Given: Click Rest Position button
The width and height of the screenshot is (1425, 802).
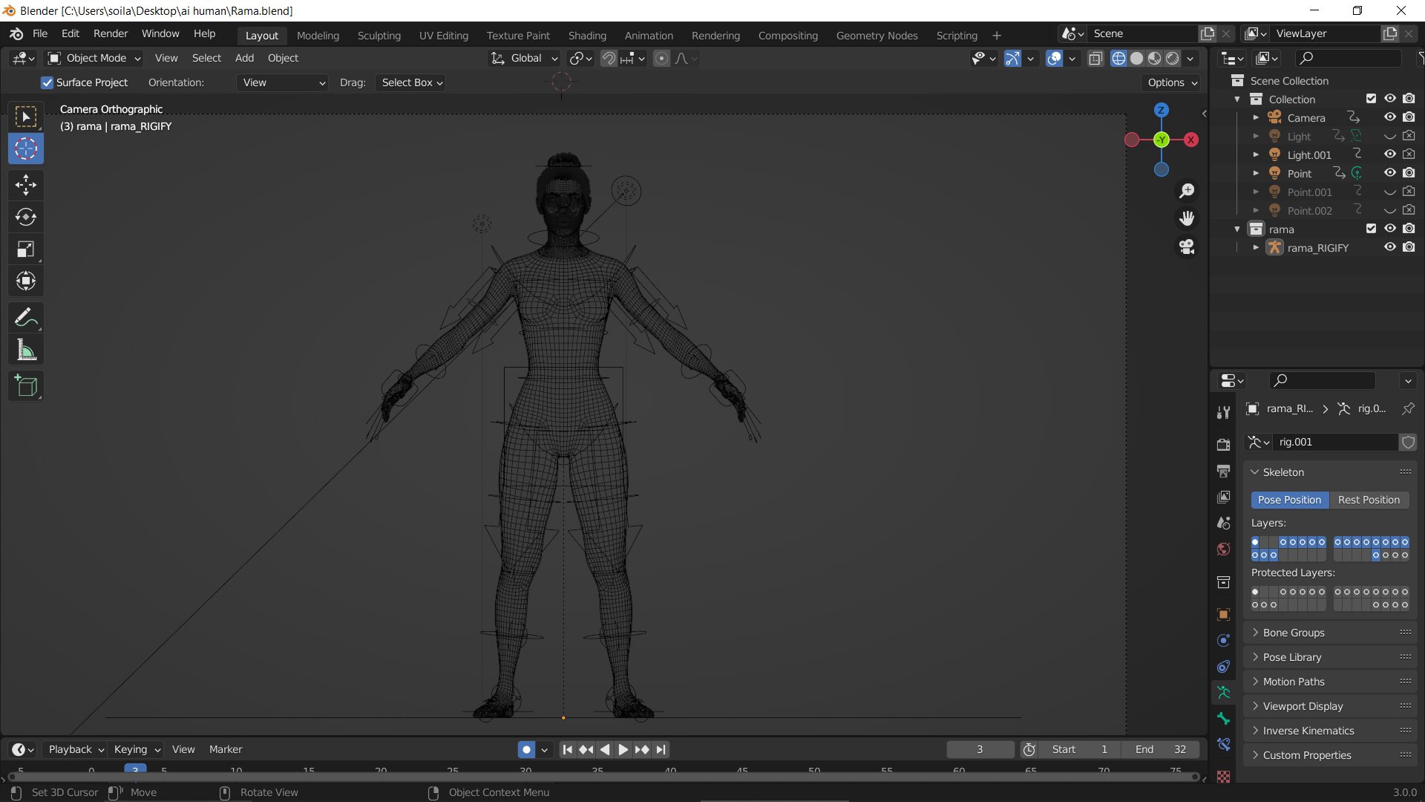Looking at the screenshot, I should [x=1369, y=501].
